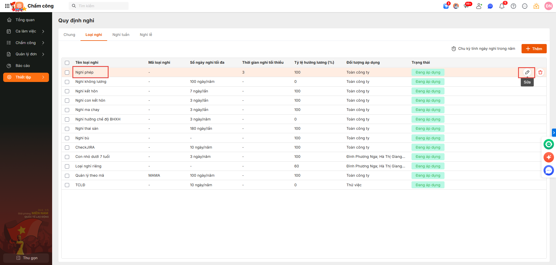The width and height of the screenshot is (556, 265).
Task: Open the notifications bell icon
Action: click(x=502, y=6)
